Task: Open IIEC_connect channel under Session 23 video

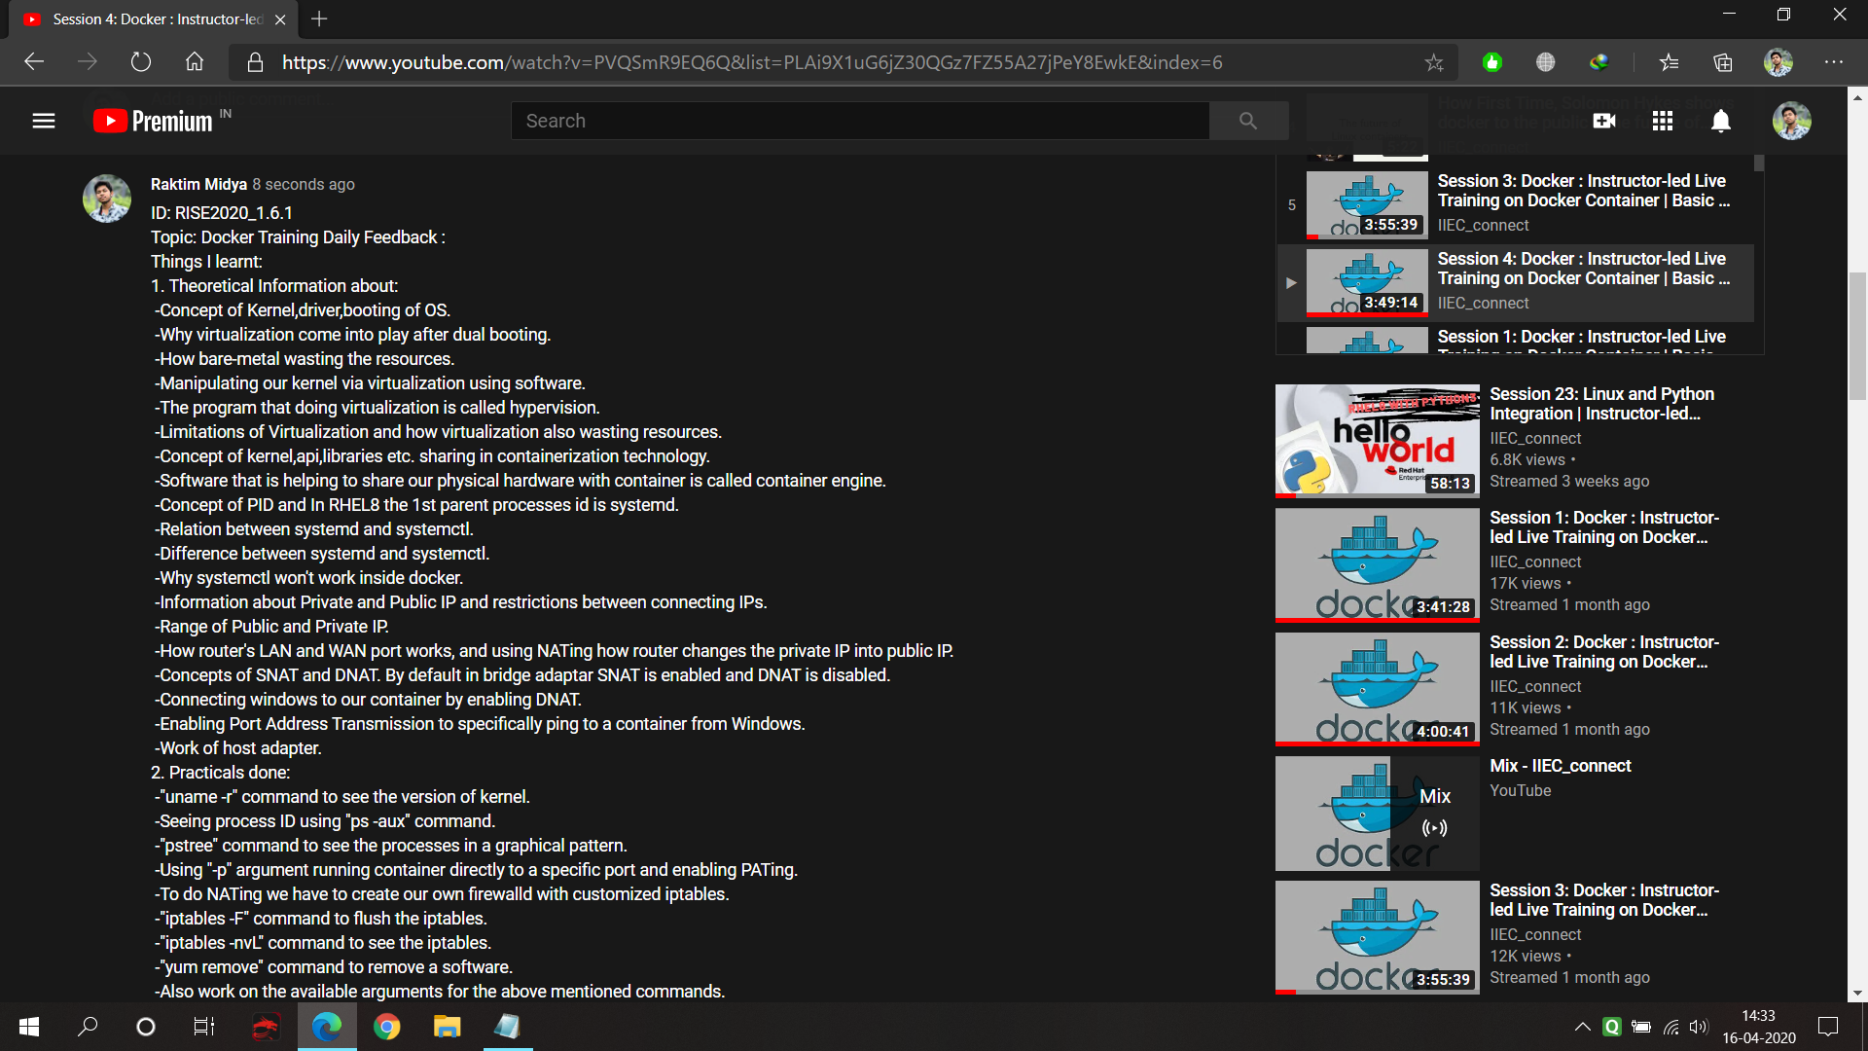Action: 1535,439
